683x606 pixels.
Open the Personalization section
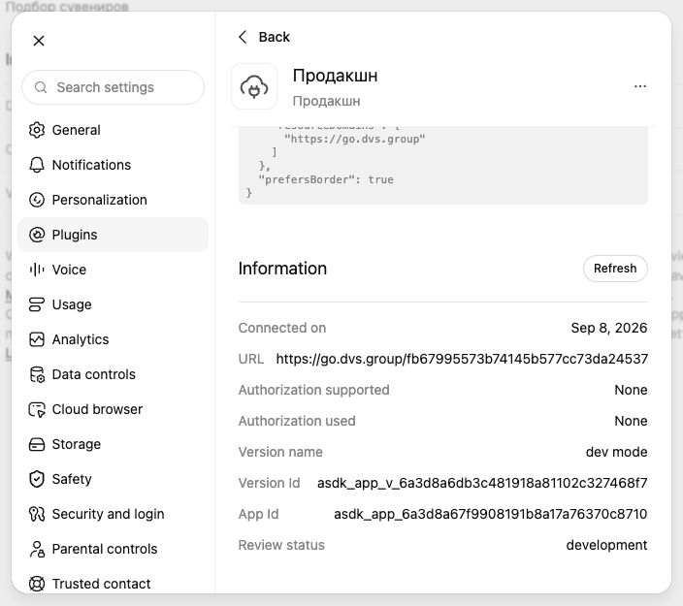[113, 200]
